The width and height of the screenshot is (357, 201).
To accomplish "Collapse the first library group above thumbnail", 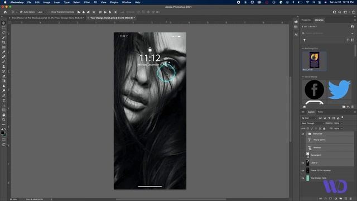I will coord(303,49).
